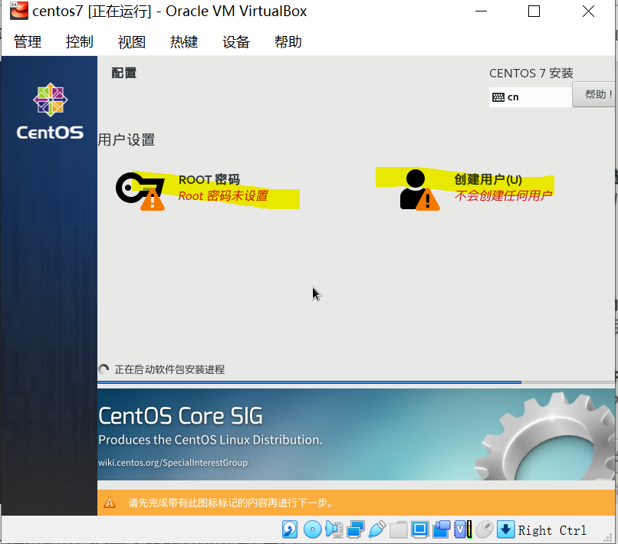This screenshot has width=618, height=544.
Task: Open the audio settings status icon
Action: tap(334, 529)
